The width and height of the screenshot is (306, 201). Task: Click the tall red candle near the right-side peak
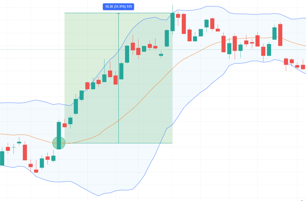point(280,35)
